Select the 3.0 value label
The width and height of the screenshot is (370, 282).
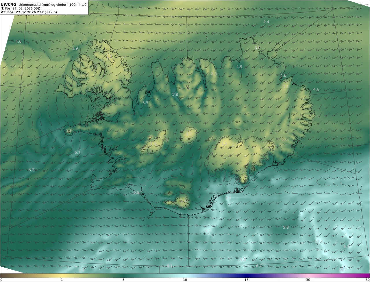click(x=257, y=48)
